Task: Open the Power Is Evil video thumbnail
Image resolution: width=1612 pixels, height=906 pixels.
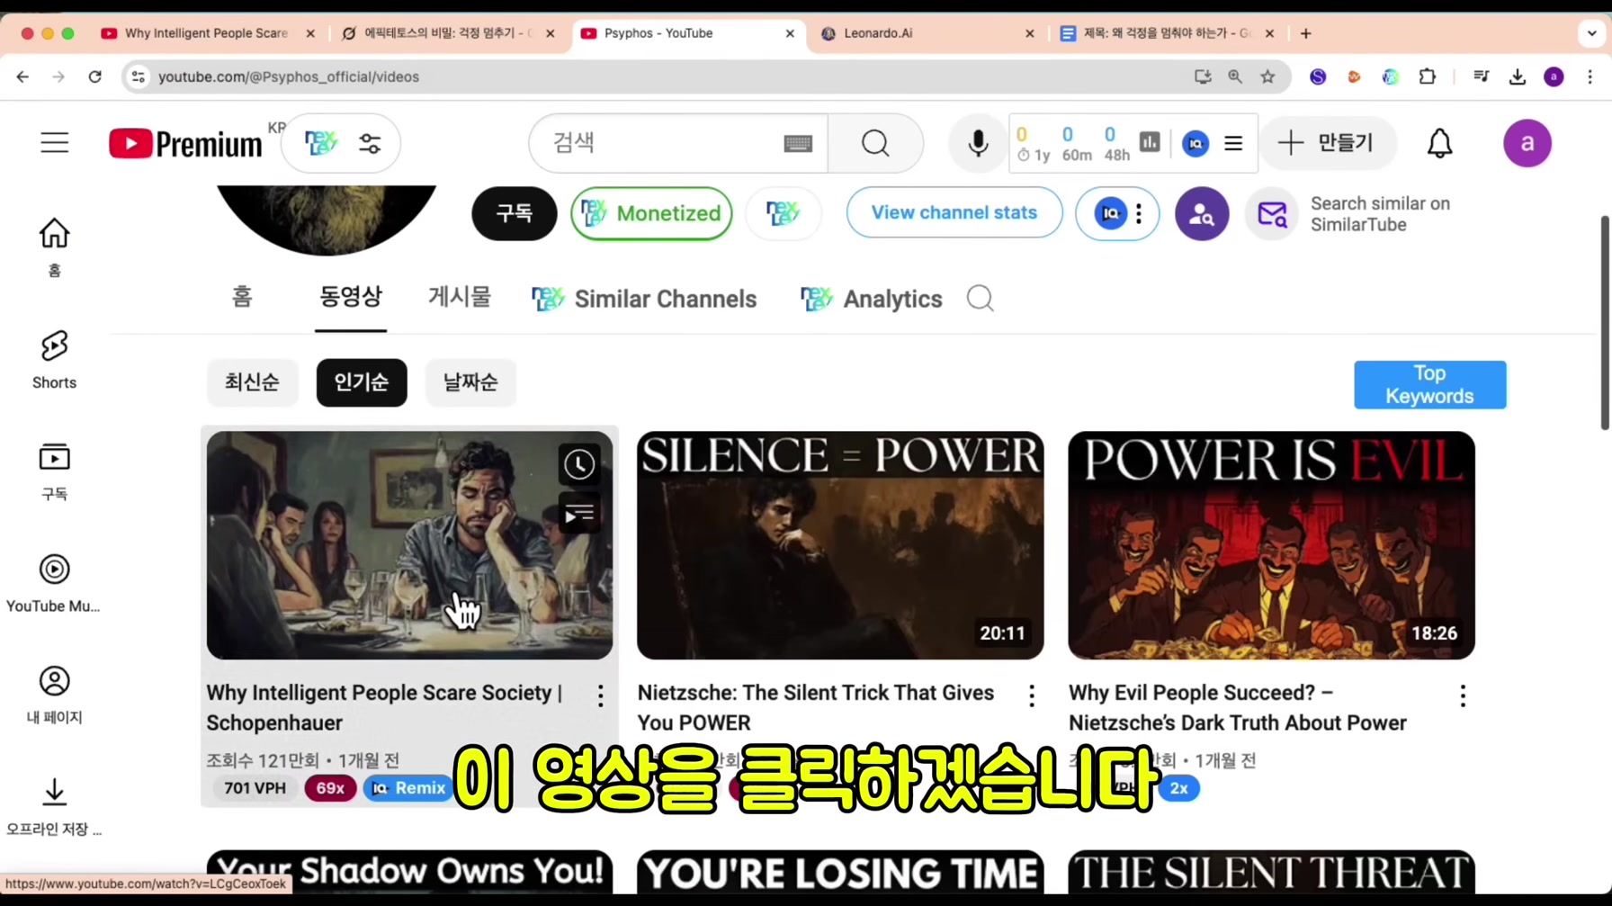Action: coord(1271,545)
